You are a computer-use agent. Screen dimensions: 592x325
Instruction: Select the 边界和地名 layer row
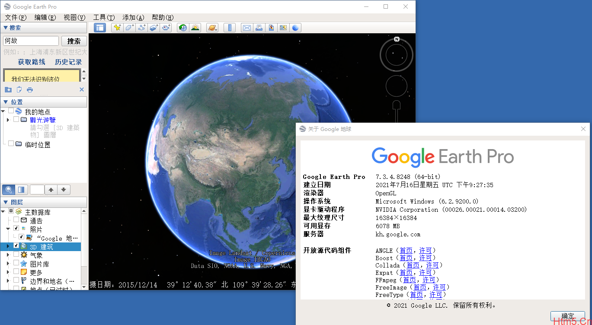click(41, 281)
